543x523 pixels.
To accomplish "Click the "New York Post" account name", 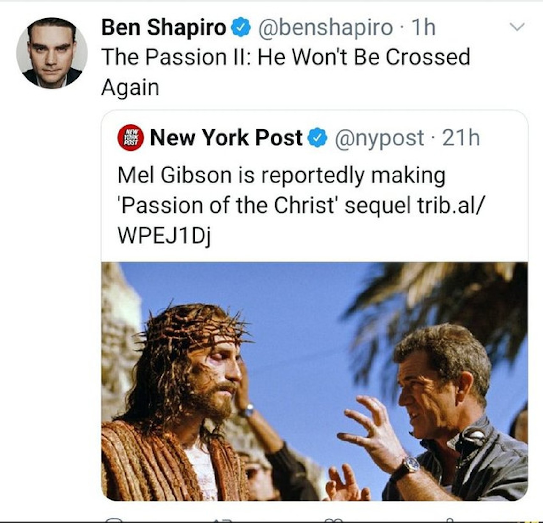I will click(226, 138).
